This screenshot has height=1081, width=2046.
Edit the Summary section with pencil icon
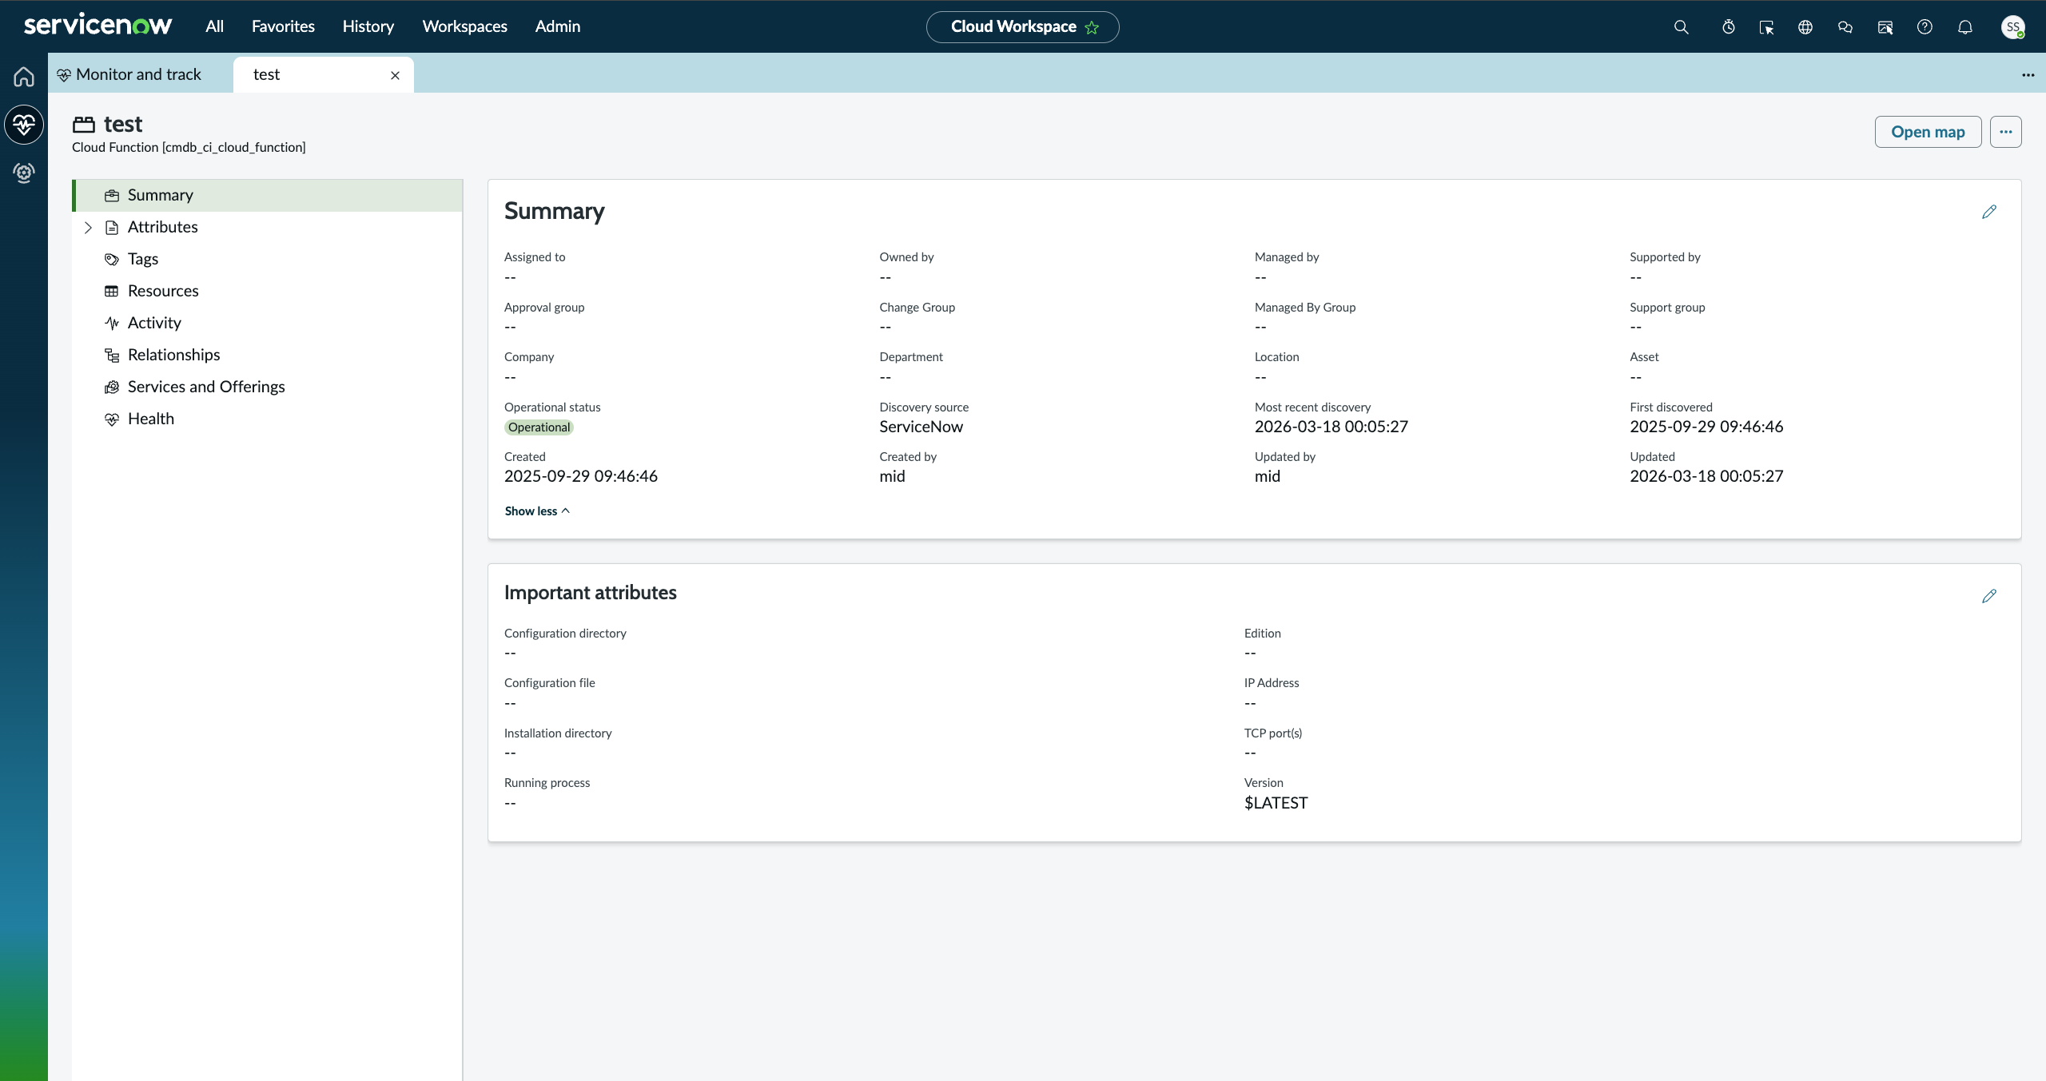point(1989,212)
